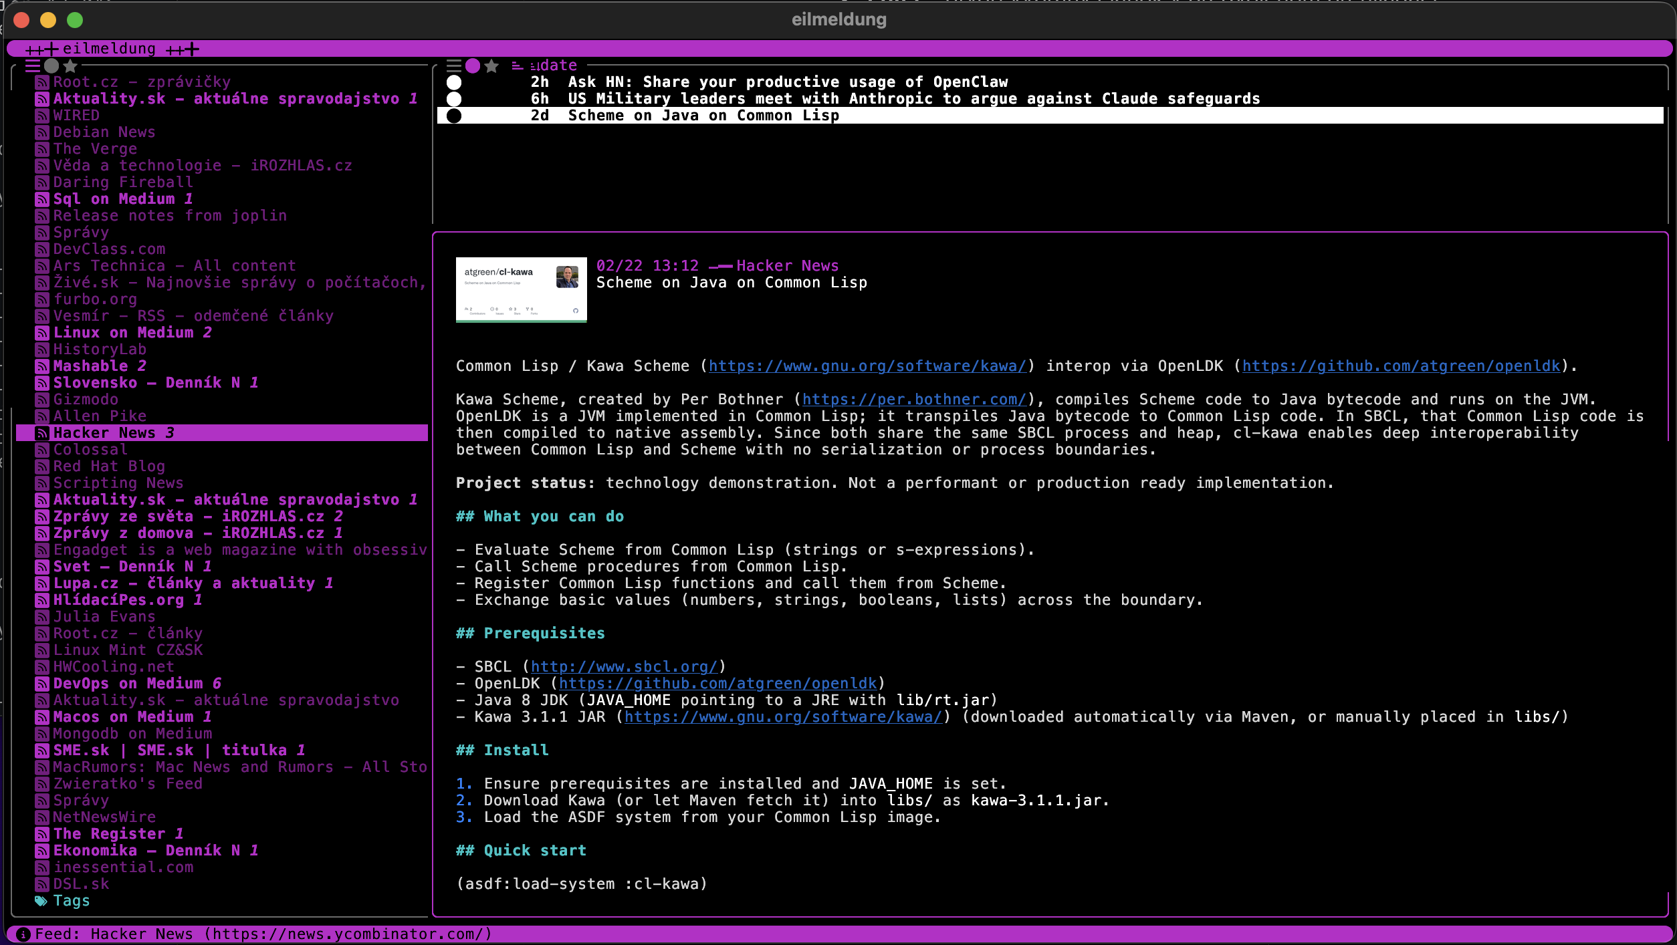Open the openldk GitHub link in the Prerequisites list
Viewport: 1677px width, 945px height.
pyautogui.click(x=718, y=684)
